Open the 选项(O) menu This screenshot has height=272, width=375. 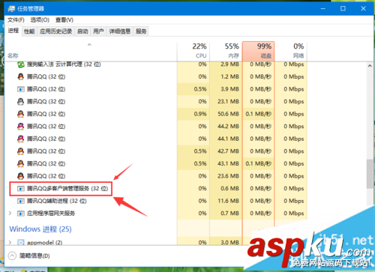(x=40, y=19)
